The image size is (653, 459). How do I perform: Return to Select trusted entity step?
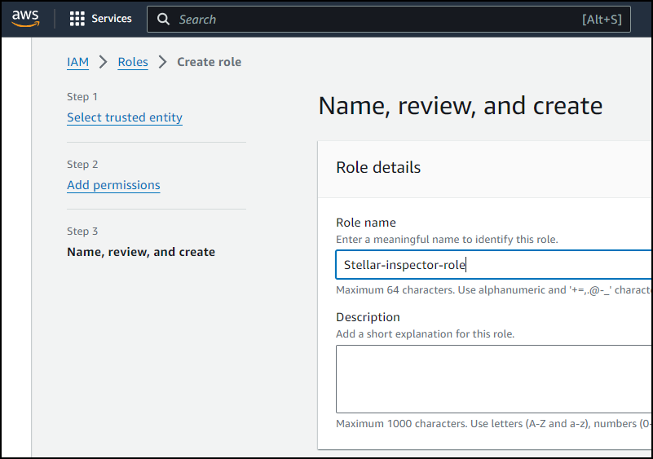pyautogui.click(x=125, y=117)
